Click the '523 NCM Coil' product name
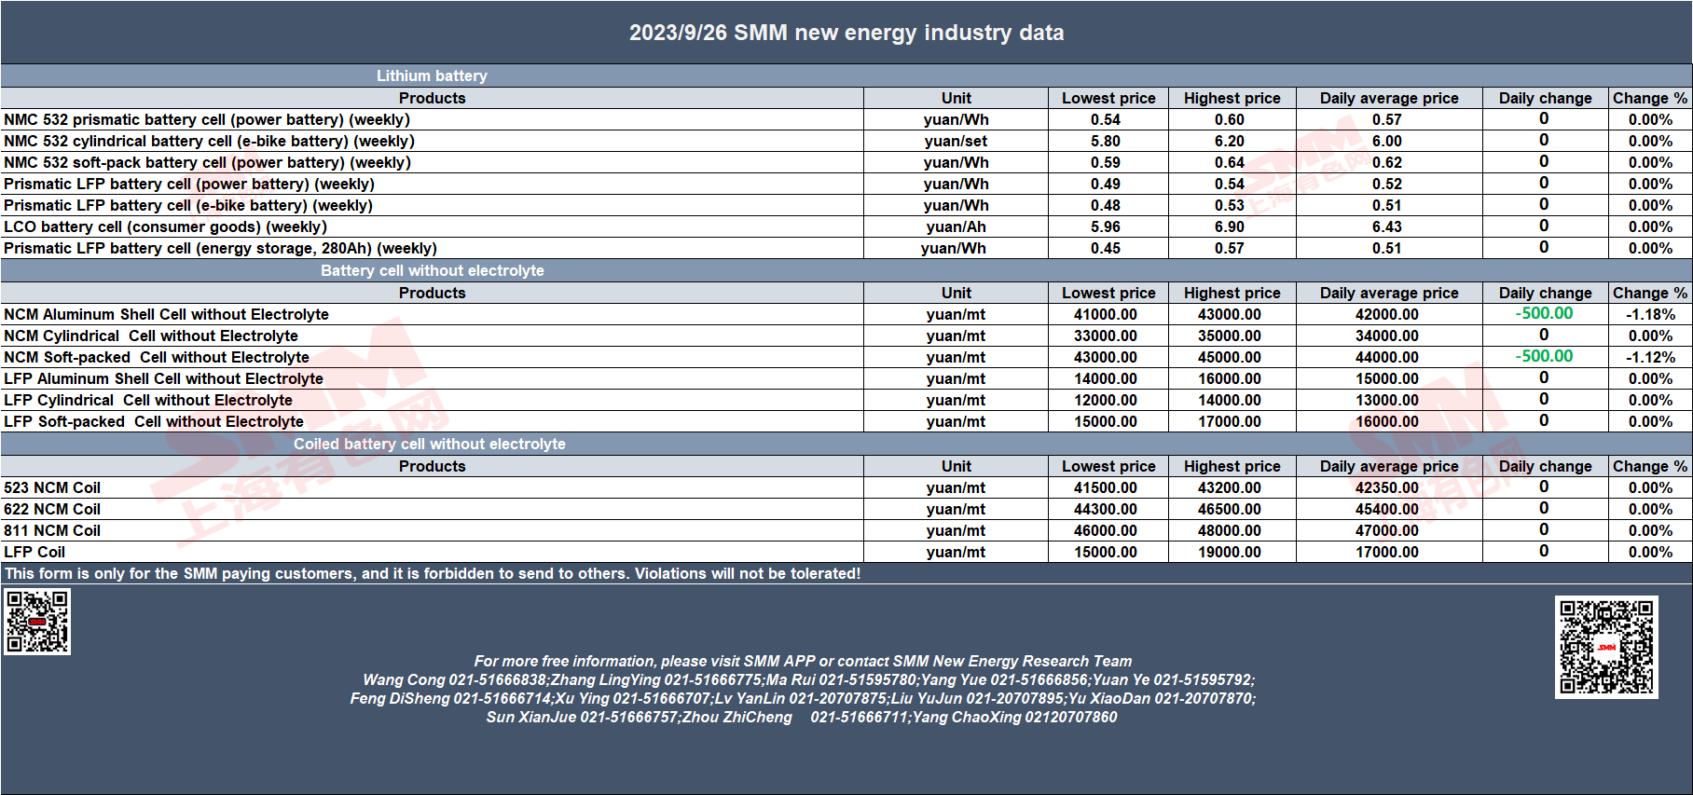 [x=52, y=487]
